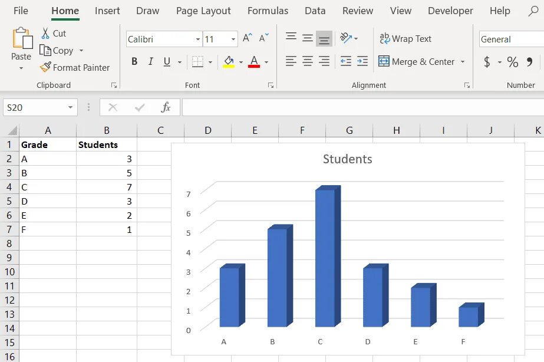Image resolution: width=544 pixels, height=362 pixels.
Task: Toggle Align Right
Action: coord(324,61)
